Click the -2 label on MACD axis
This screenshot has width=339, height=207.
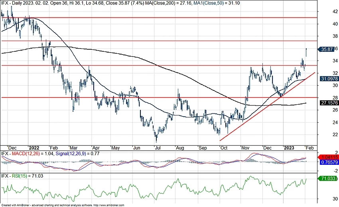(x=336, y=171)
